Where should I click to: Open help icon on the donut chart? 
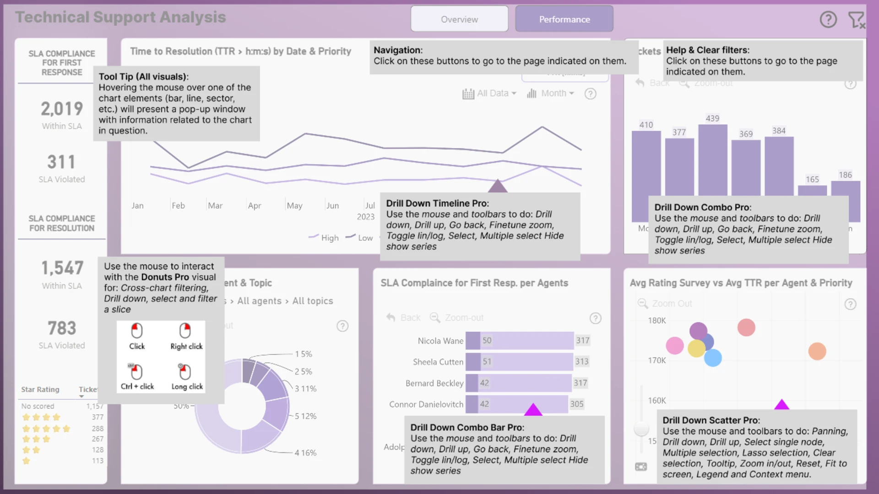(x=342, y=326)
